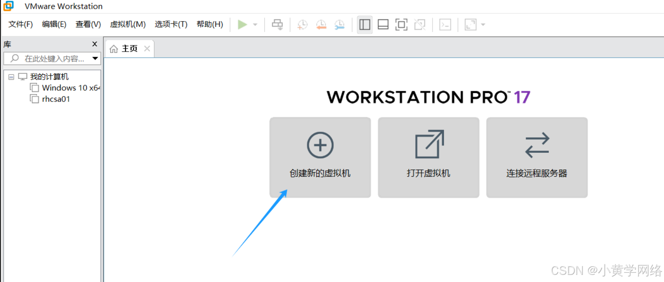
Task: Enter full screen mode icon
Action: click(x=401, y=24)
